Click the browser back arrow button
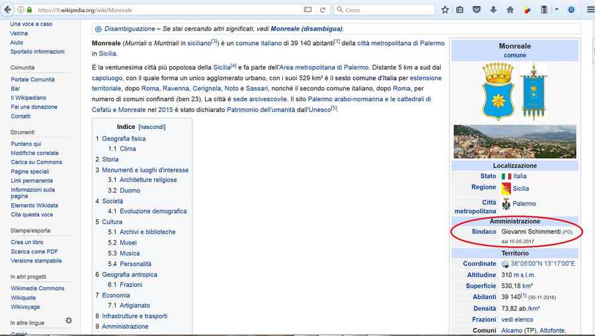595x336 pixels. pyautogui.click(x=7, y=10)
